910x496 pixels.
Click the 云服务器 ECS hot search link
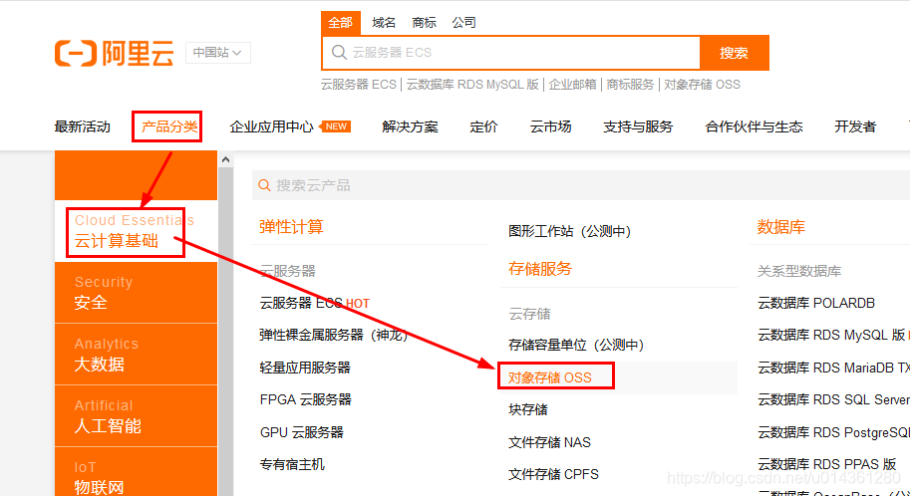(359, 85)
